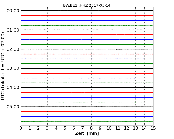This screenshot has height=139, width=174.
Task: Click the bottom-most green trace
Action: coord(87,121)
